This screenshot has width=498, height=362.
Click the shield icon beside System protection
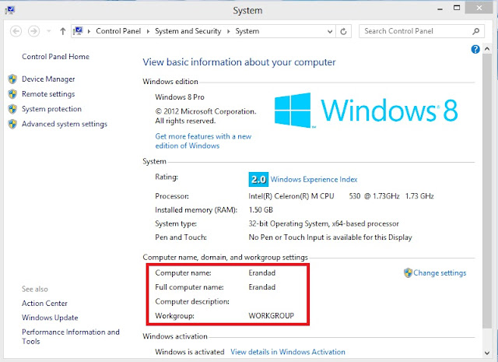(12, 109)
